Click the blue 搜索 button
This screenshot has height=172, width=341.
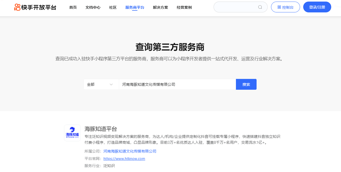coord(246,84)
